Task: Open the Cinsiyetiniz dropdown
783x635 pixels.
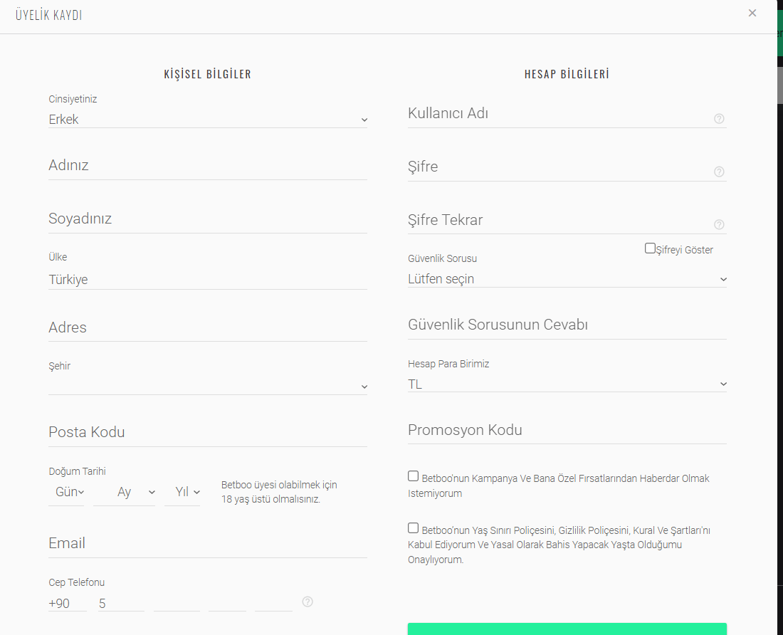Action: point(207,120)
